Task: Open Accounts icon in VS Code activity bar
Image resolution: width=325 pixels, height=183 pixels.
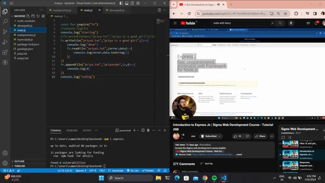Action: (5, 153)
